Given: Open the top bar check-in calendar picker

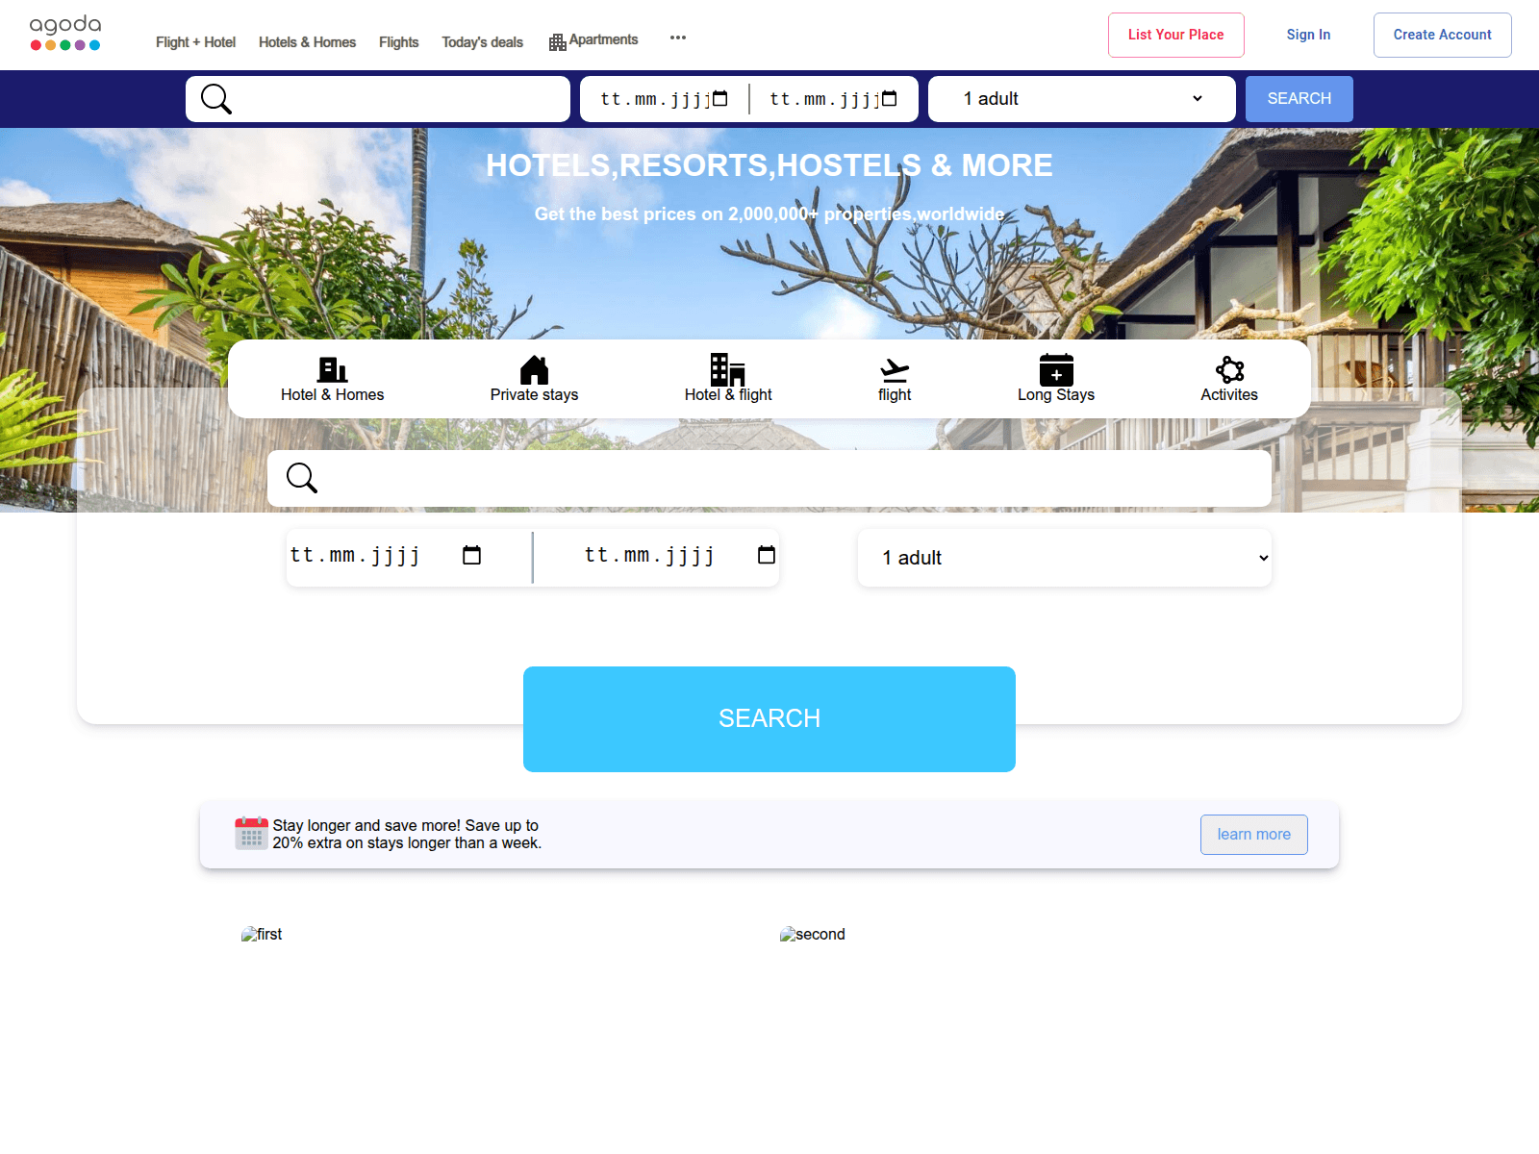Looking at the screenshot, I should coord(720,98).
